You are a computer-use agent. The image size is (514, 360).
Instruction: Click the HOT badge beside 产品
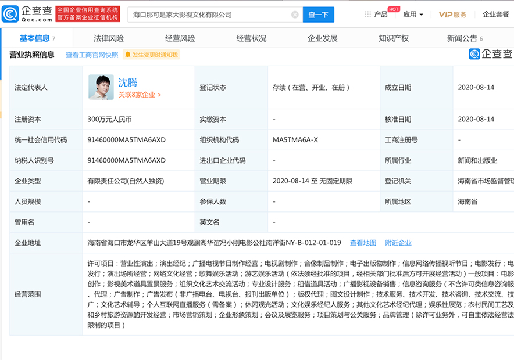point(395,10)
